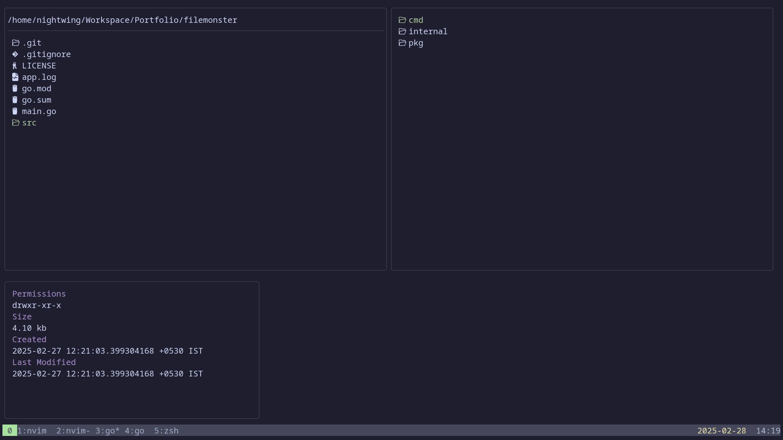The image size is (783, 440).
Task: Click the Last Modified label
Action: pyautogui.click(x=44, y=362)
